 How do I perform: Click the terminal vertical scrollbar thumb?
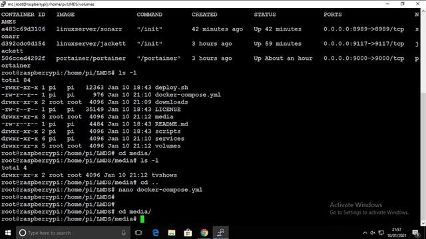click(x=423, y=156)
